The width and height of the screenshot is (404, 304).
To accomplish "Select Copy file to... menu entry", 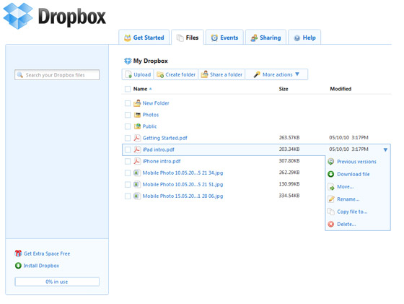I will pos(352,212).
